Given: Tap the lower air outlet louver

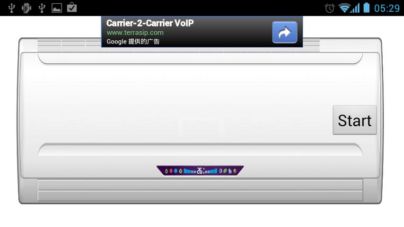Looking at the screenshot, I should pyautogui.click(x=200, y=190).
